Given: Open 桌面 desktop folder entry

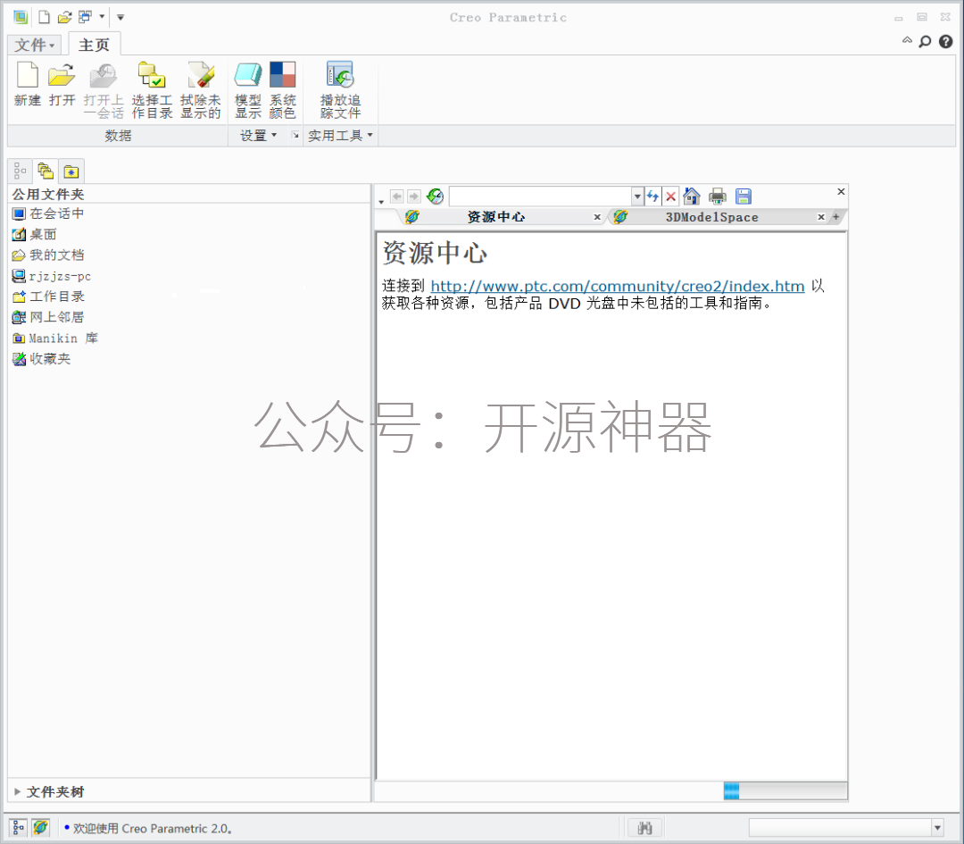Looking at the screenshot, I should (35, 234).
